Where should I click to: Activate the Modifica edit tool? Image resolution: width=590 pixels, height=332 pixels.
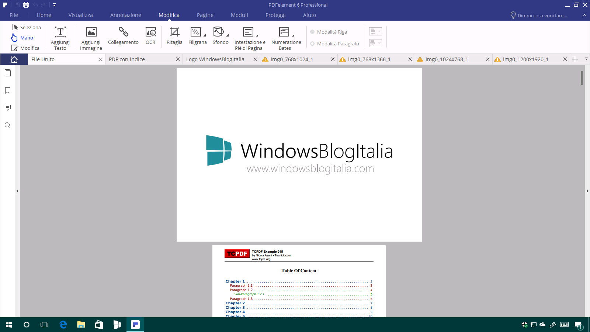pyautogui.click(x=25, y=48)
